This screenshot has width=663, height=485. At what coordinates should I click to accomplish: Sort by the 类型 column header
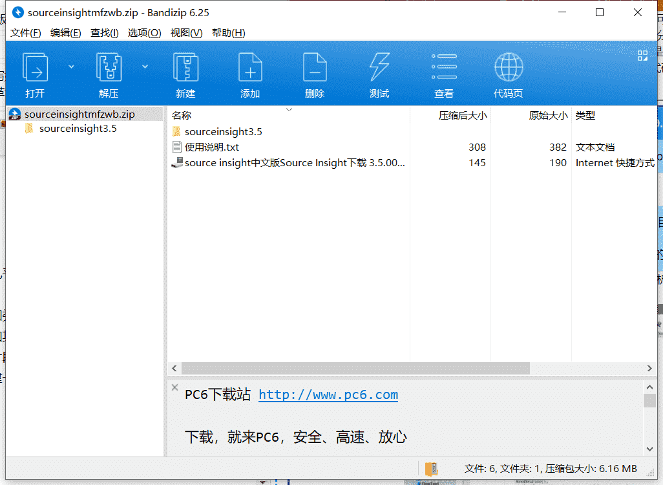(614, 116)
